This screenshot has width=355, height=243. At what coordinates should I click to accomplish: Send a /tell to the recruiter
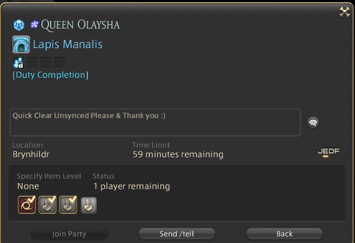pos(177,234)
